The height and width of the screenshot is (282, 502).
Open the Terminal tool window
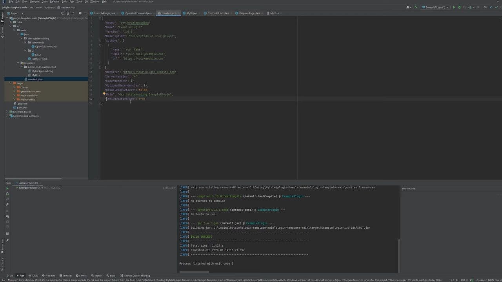tap(65, 276)
